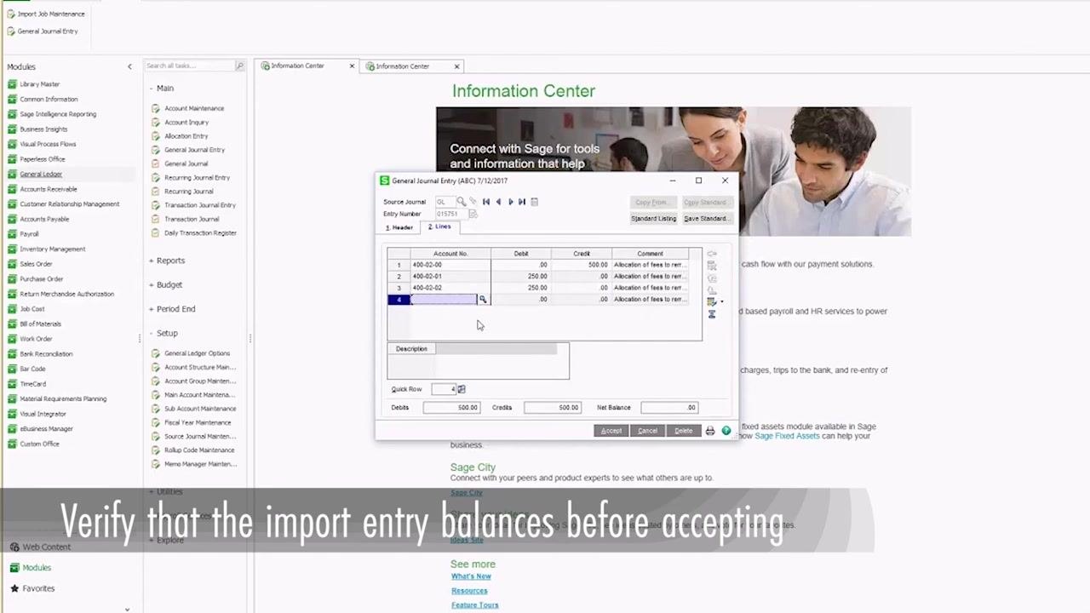This screenshot has width=1090, height=613.
Task: Open the General Ledger module icon
Action: coord(12,175)
